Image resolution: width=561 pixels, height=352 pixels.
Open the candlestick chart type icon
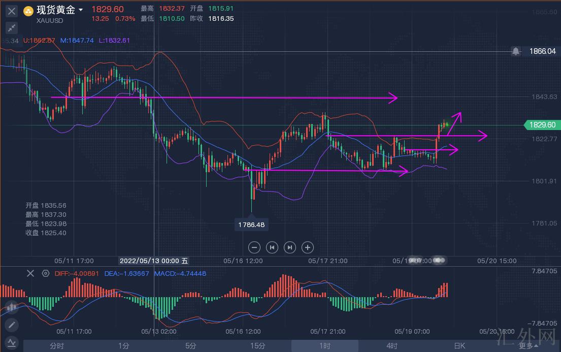[11, 307]
